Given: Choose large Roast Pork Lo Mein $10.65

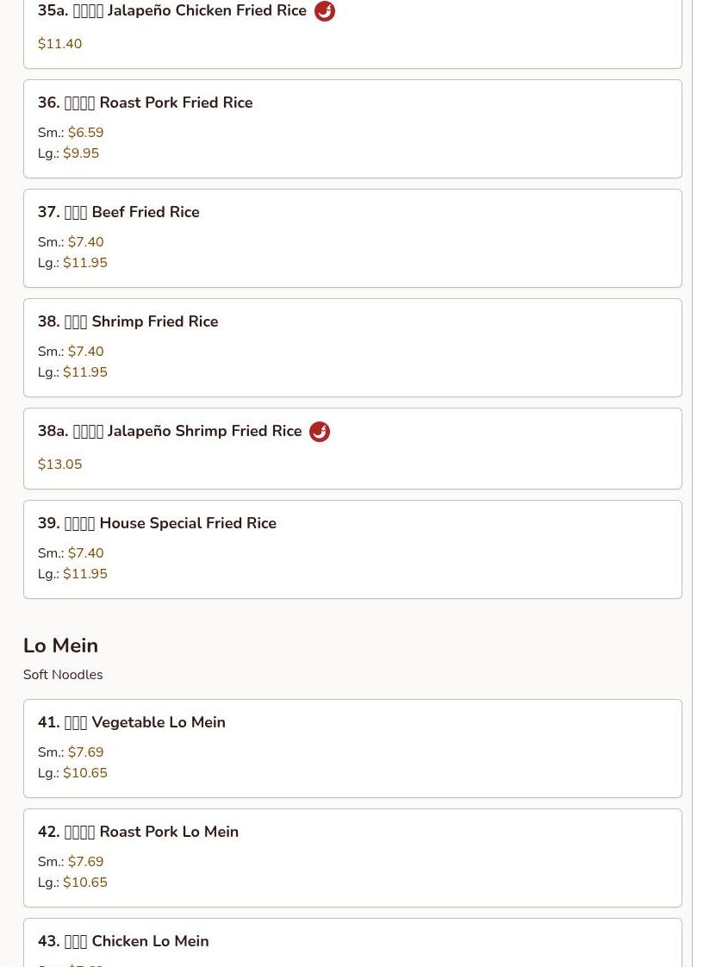Looking at the screenshot, I should pos(85,883).
